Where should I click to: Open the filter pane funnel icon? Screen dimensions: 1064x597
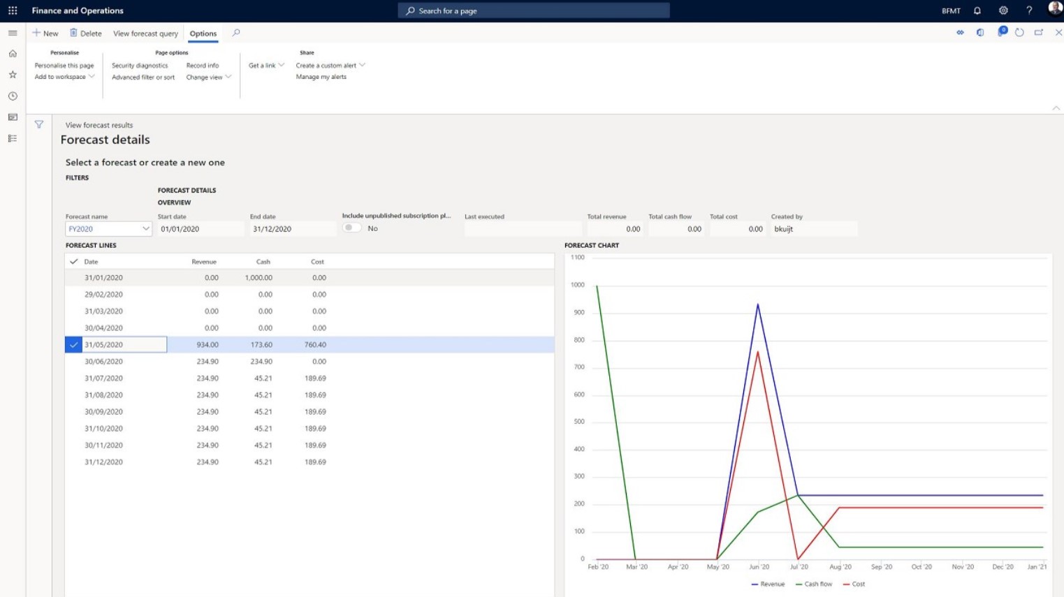(x=39, y=124)
